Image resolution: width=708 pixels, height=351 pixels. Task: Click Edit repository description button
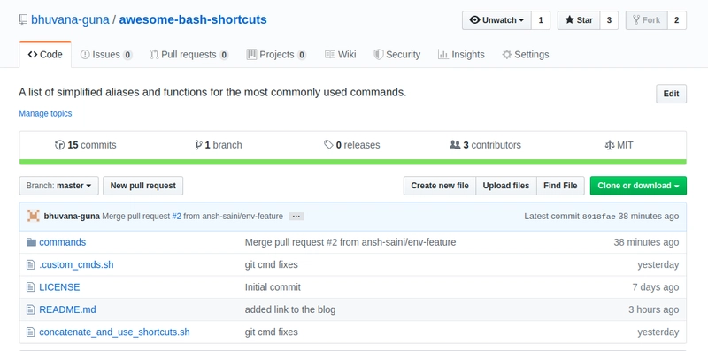(671, 94)
